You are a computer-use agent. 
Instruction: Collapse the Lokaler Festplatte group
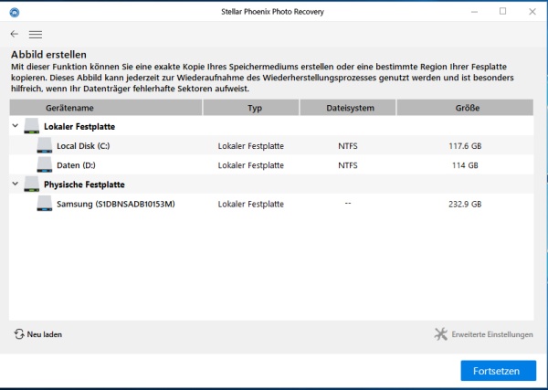pos(15,125)
